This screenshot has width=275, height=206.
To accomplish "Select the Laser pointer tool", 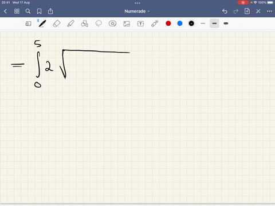I will click(155, 23).
